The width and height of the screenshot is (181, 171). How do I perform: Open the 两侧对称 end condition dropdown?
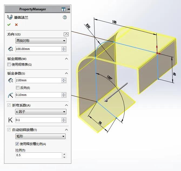point(41,41)
